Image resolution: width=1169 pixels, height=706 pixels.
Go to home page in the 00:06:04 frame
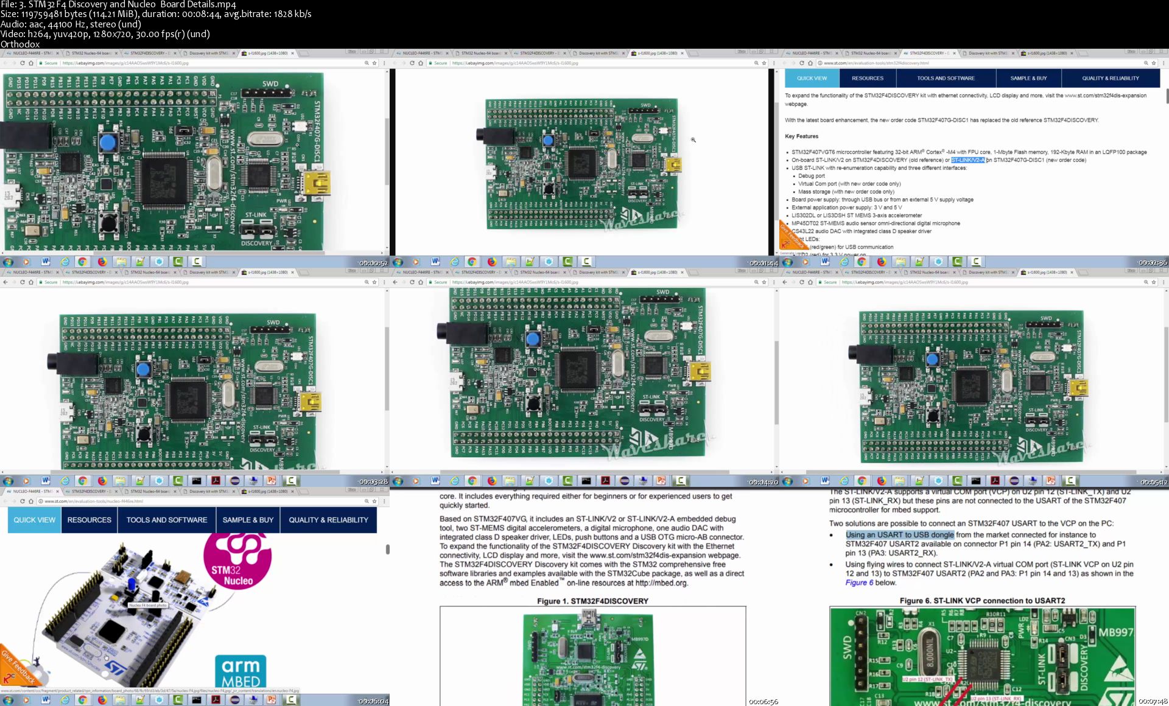(31, 501)
